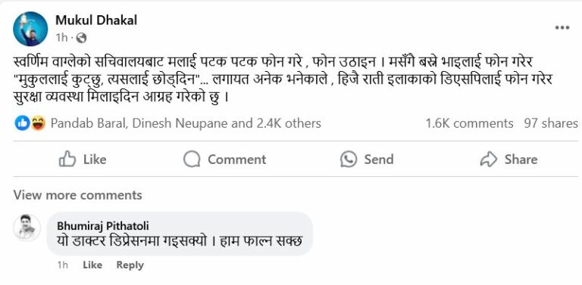Expand View more comments

[77, 195]
